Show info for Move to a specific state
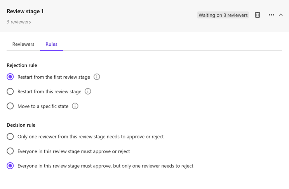 coord(75,106)
